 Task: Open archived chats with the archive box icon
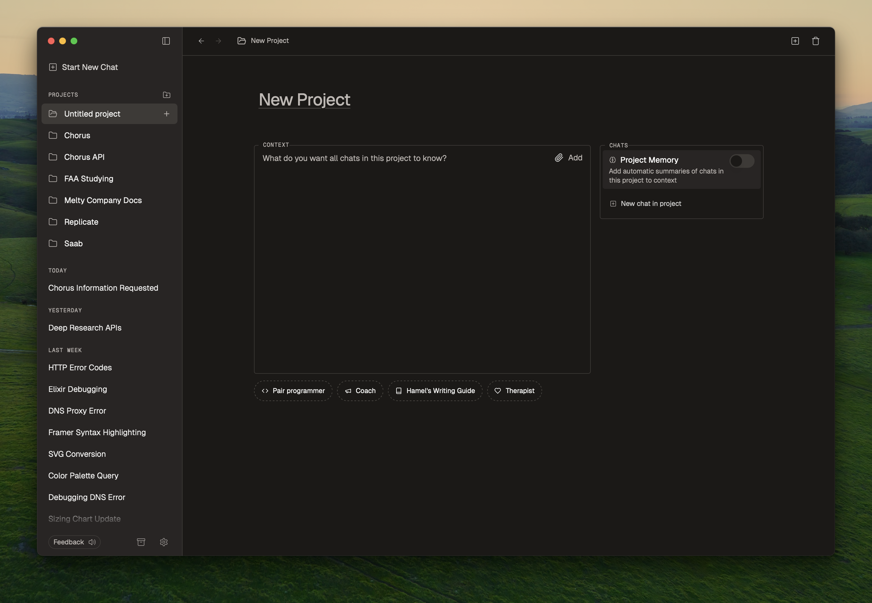(x=141, y=542)
